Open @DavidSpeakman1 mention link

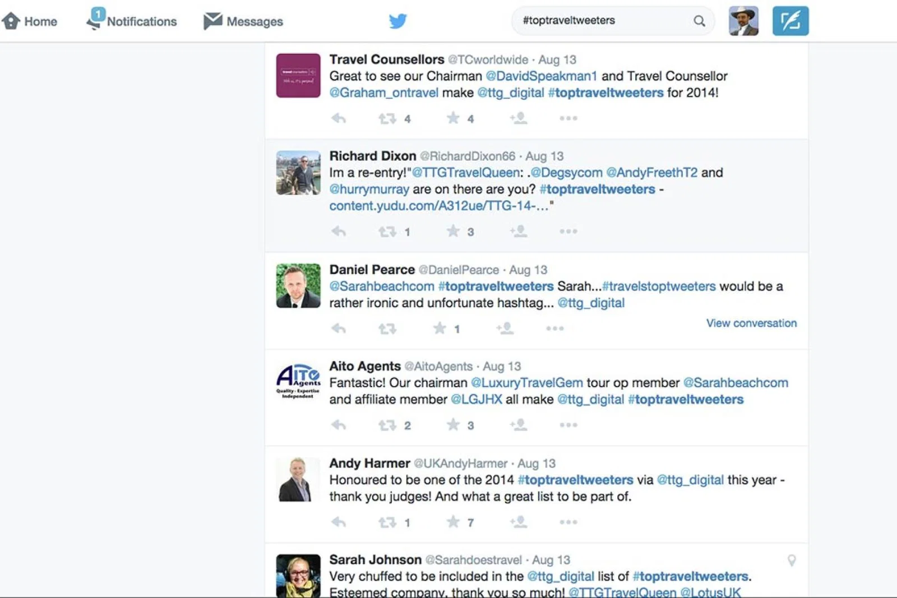[x=541, y=76]
